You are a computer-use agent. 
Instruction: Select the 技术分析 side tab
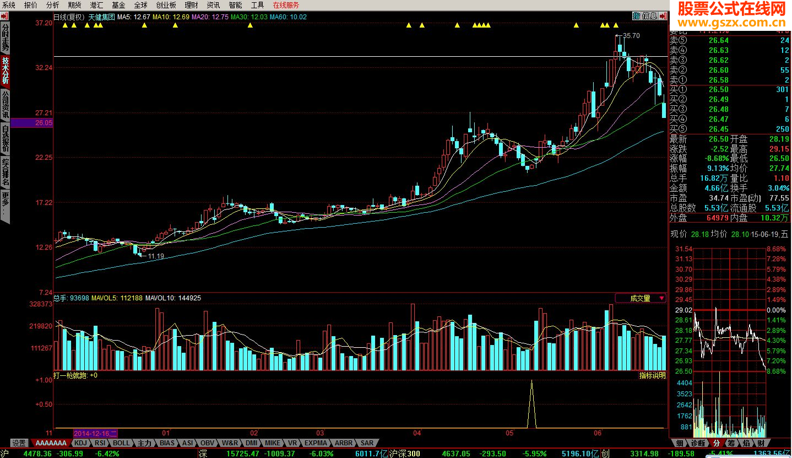pos(5,71)
